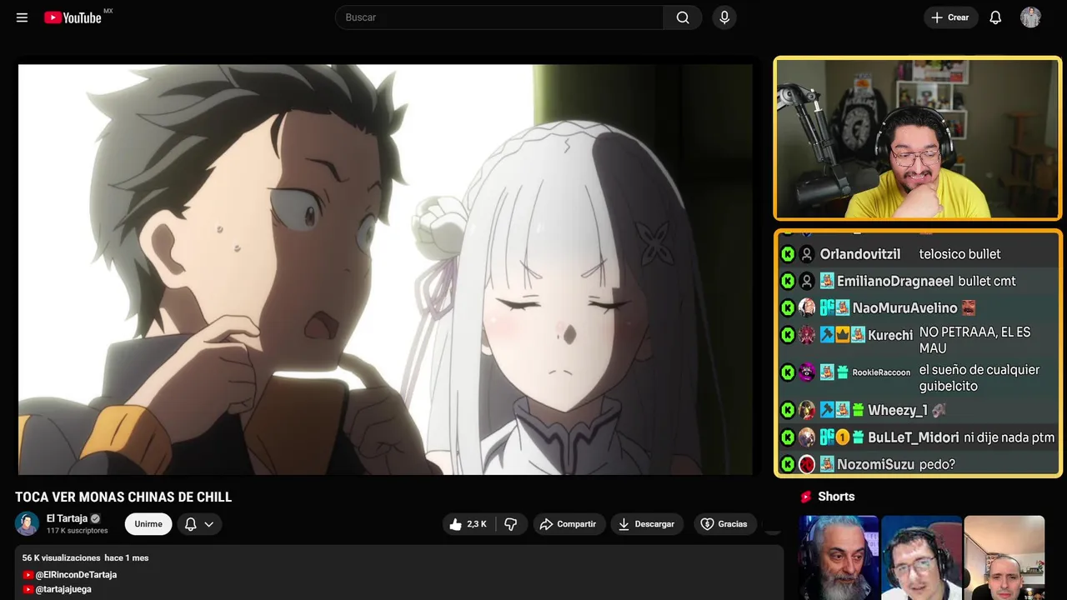1067x600 pixels.
Task: Click the EmilianoDragnaeel chat username
Action: coord(895,281)
